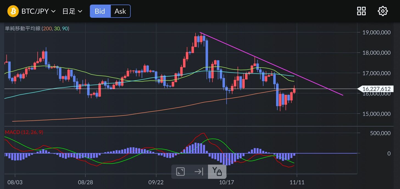The image size is (400, 189).
Task: Select the MACD (12, 26, 9) label
Action: [24, 132]
